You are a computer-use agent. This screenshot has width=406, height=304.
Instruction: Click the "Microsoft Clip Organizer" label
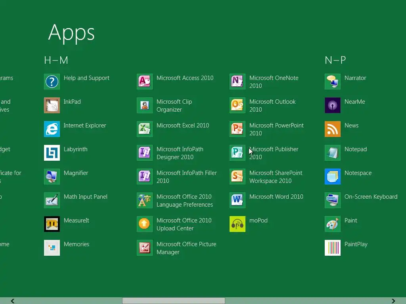click(174, 106)
